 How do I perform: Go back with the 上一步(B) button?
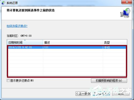point(84,94)
